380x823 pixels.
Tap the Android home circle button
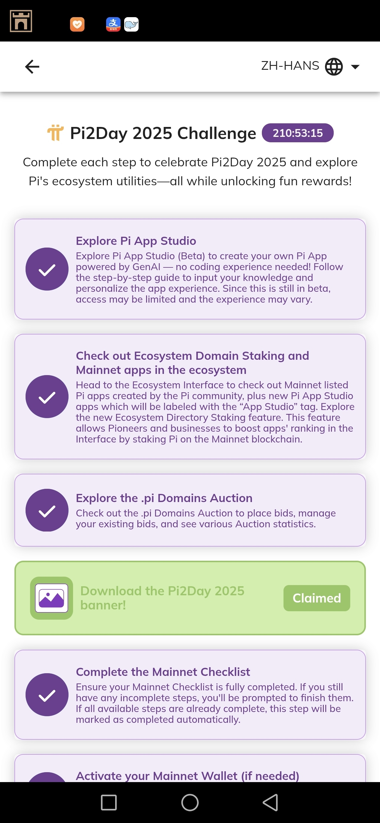(190, 803)
